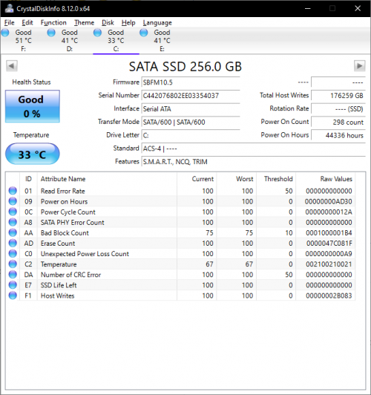371x395 pixels.
Task: Select the Bad Block Count attribute name
Action: (x=65, y=233)
